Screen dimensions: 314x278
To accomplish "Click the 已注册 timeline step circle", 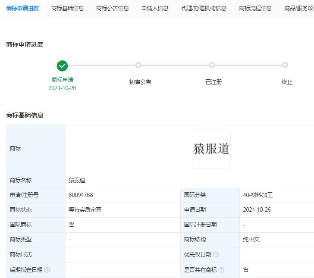I will tap(212, 65).
